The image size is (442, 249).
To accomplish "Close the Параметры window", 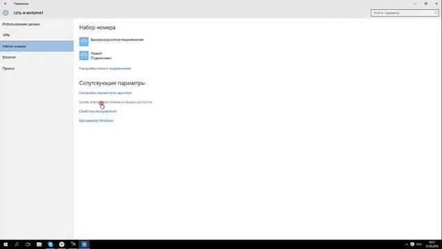I will click(x=436, y=3).
